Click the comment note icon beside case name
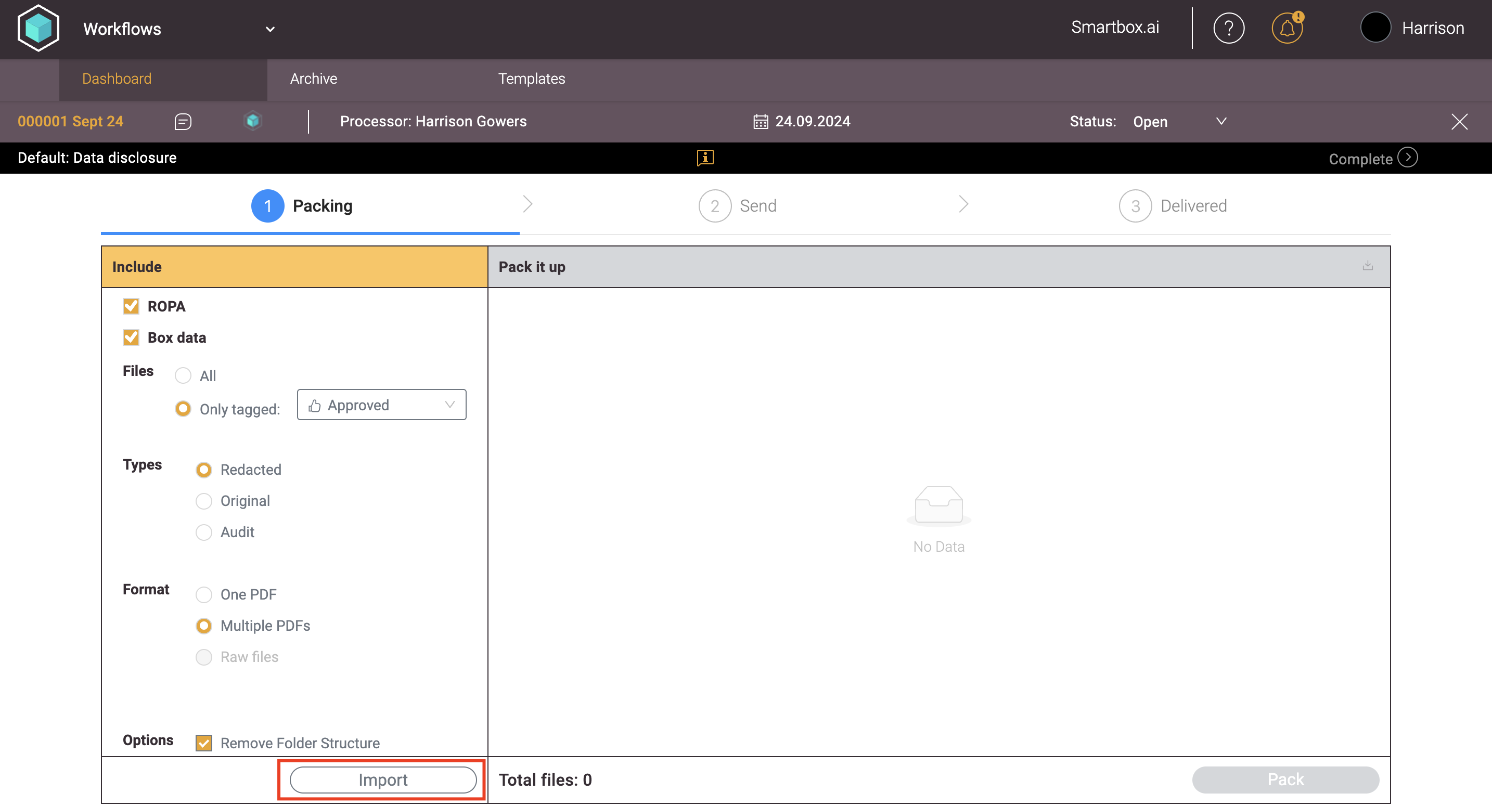Viewport: 1492px width, 806px height. point(183,122)
